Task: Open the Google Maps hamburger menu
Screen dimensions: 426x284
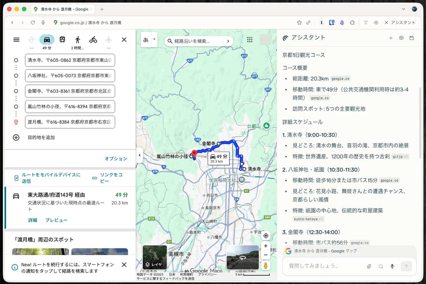Action: pos(16,40)
